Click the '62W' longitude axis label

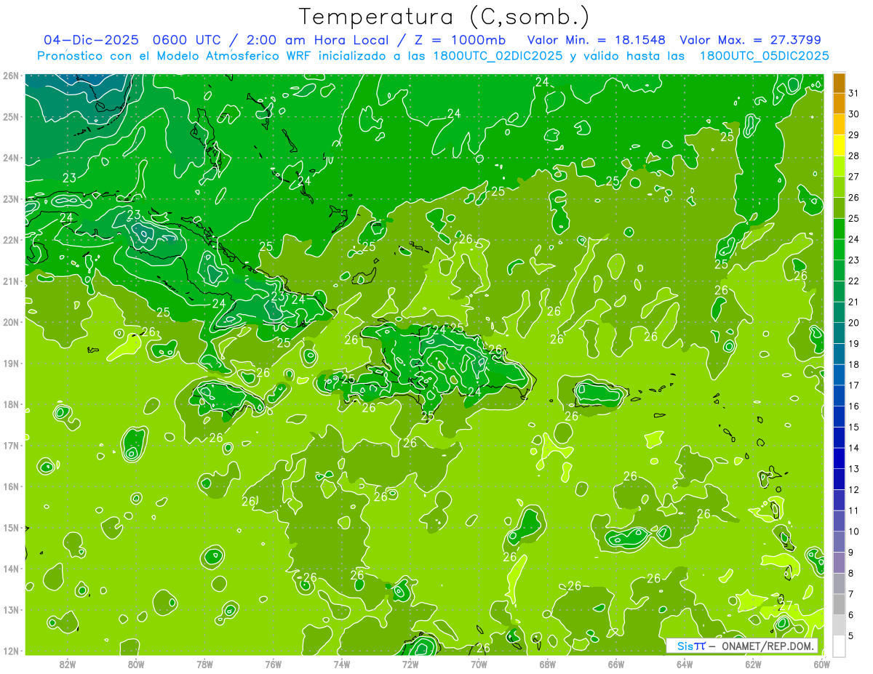point(753,664)
